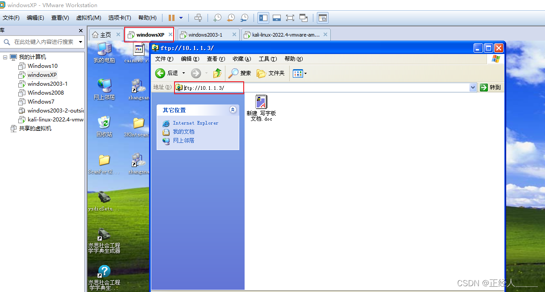Open the 我的文档 link
545x292 pixels.
(183, 132)
